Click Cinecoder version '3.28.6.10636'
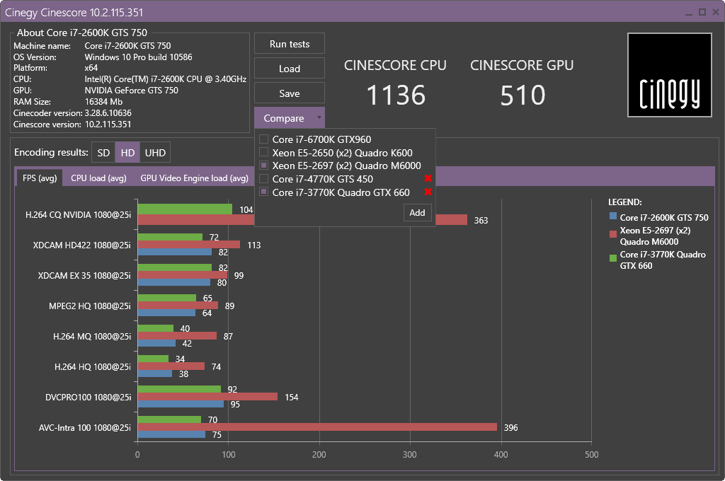 point(108,112)
